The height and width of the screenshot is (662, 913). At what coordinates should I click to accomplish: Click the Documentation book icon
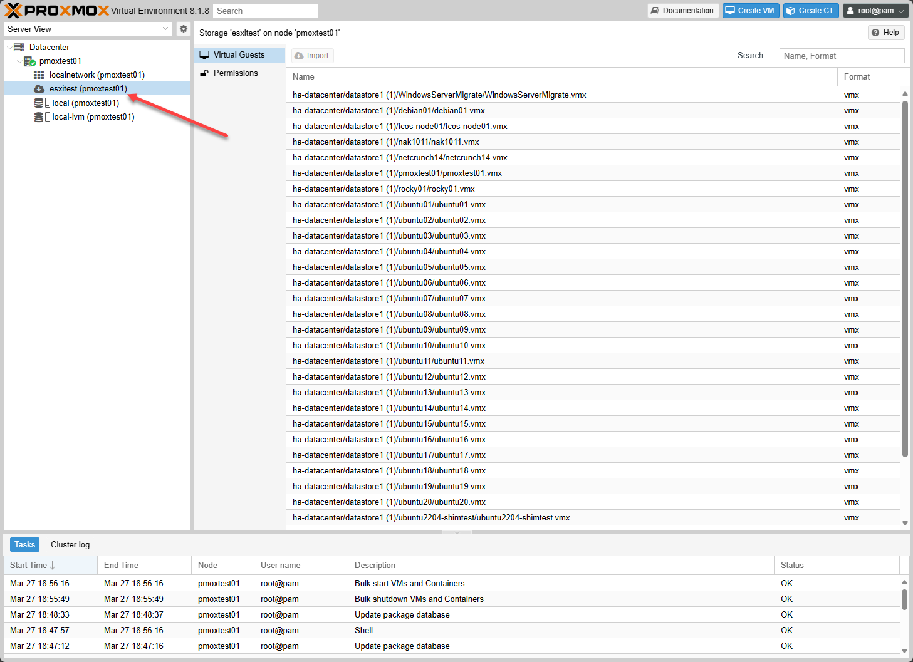click(x=655, y=11)
